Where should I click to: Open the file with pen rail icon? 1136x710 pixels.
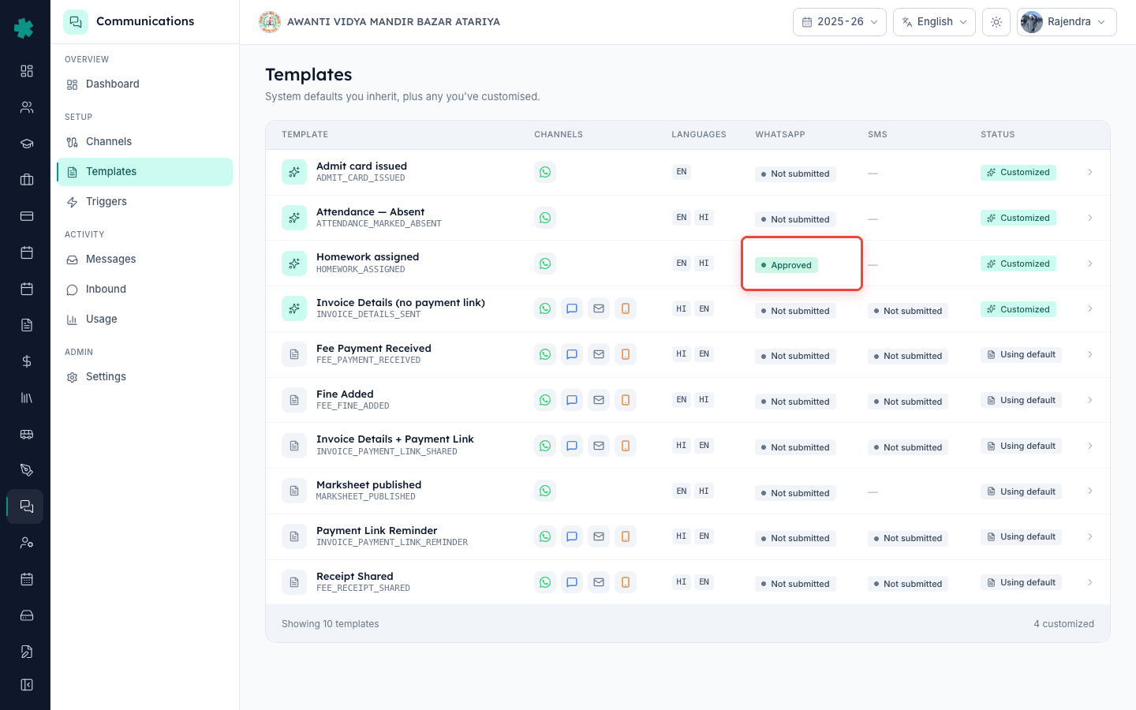point(27,652)
